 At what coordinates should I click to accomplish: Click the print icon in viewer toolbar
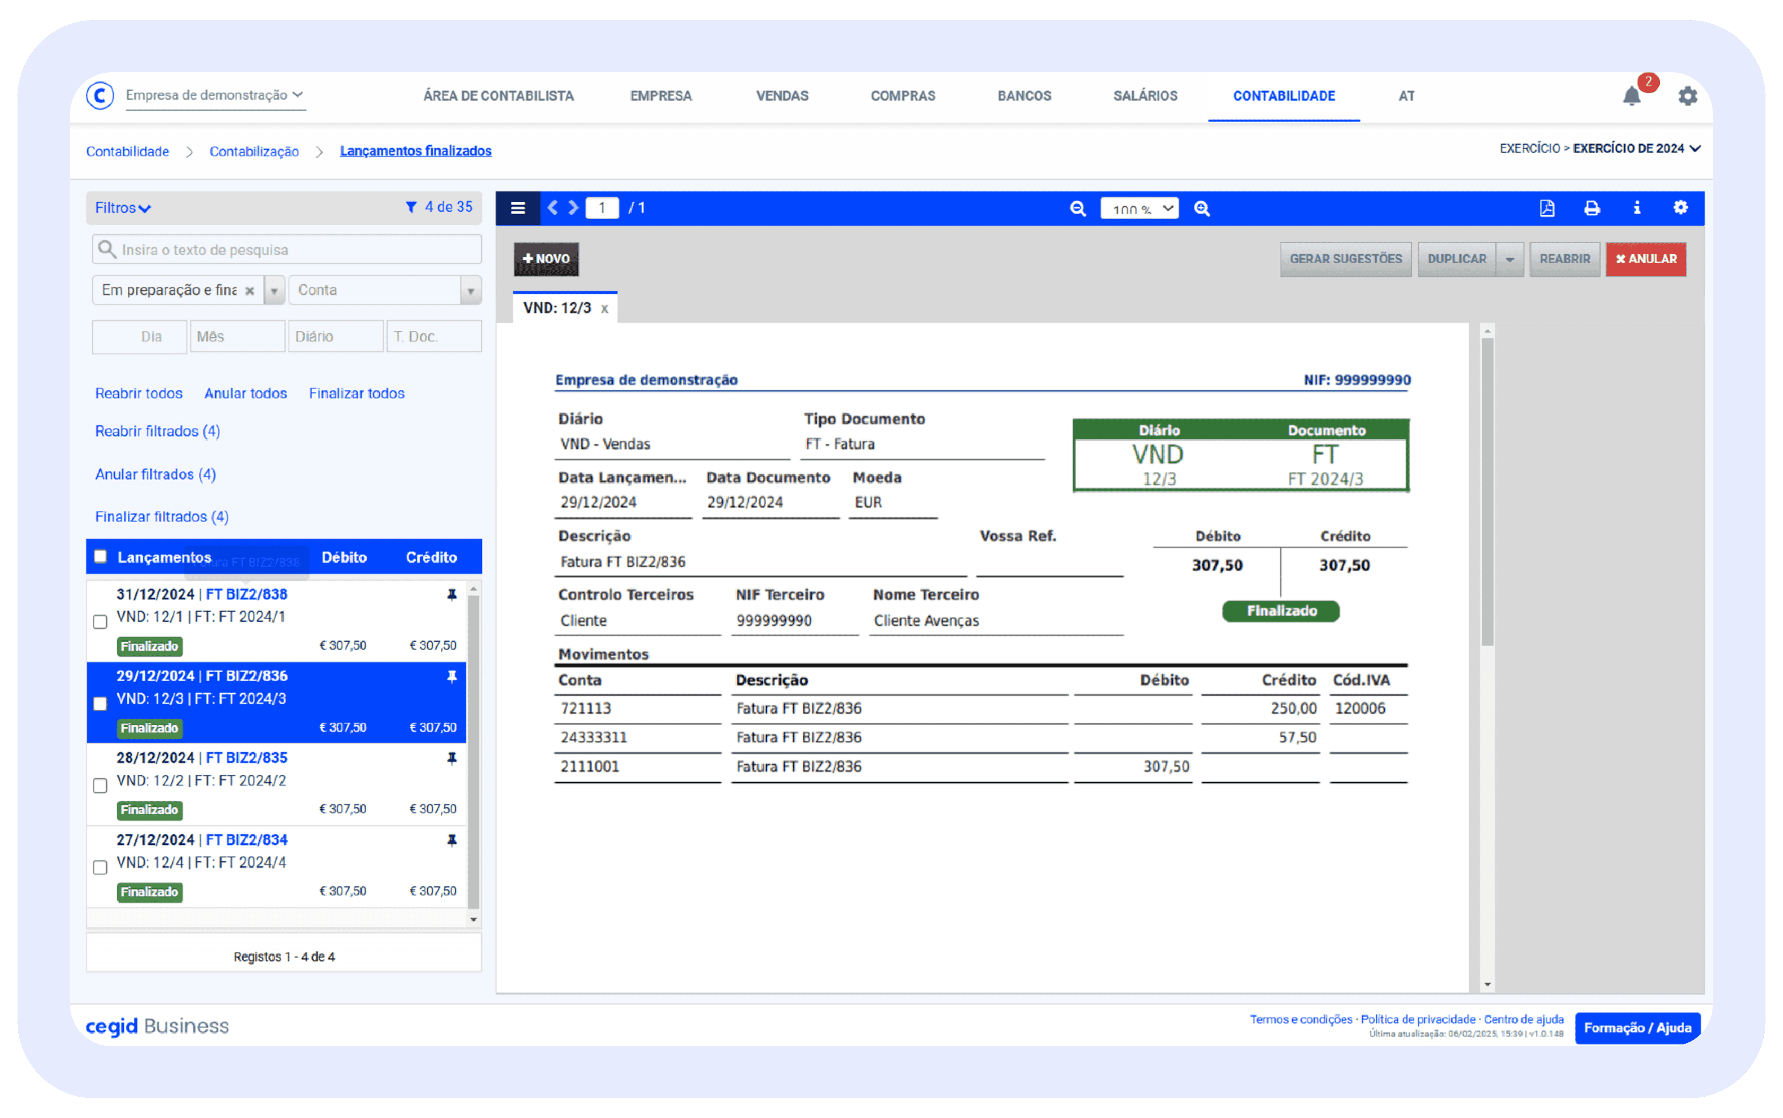pos(1591,209)
